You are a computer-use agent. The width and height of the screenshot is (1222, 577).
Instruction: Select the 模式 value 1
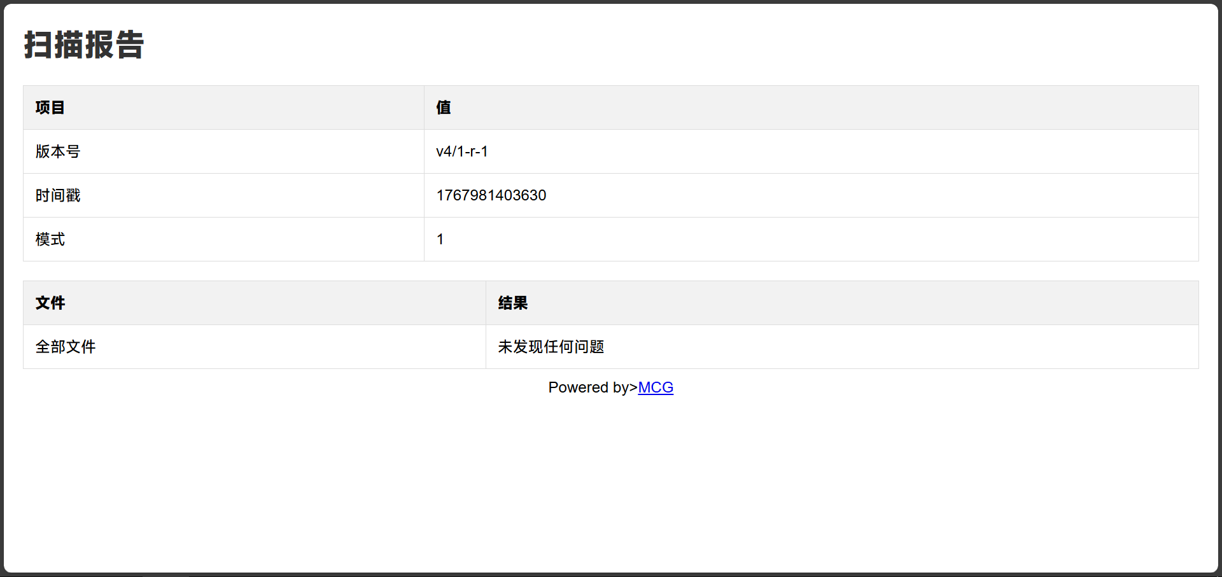click(x=440, y=239)
